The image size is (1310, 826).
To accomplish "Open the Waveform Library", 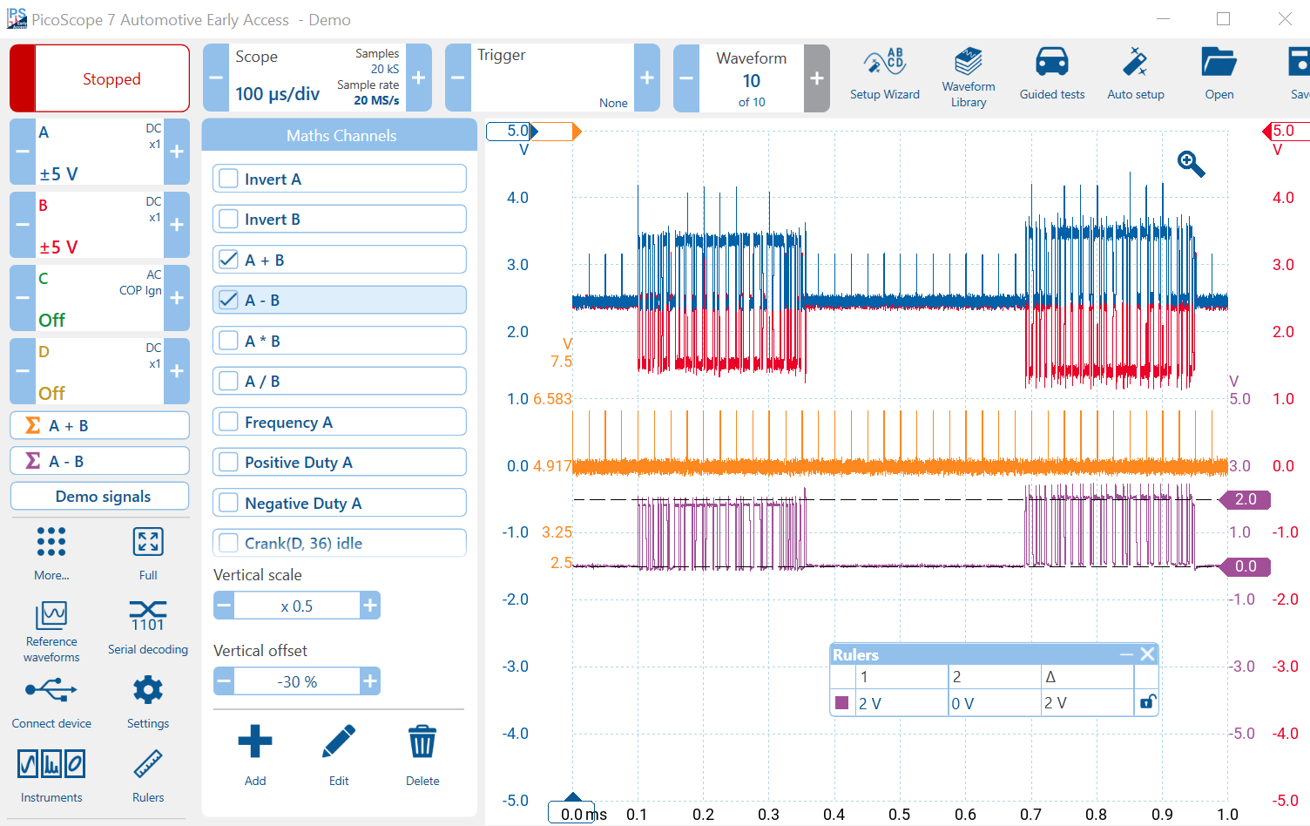I will pyautogui.click(x=969, y=77).
